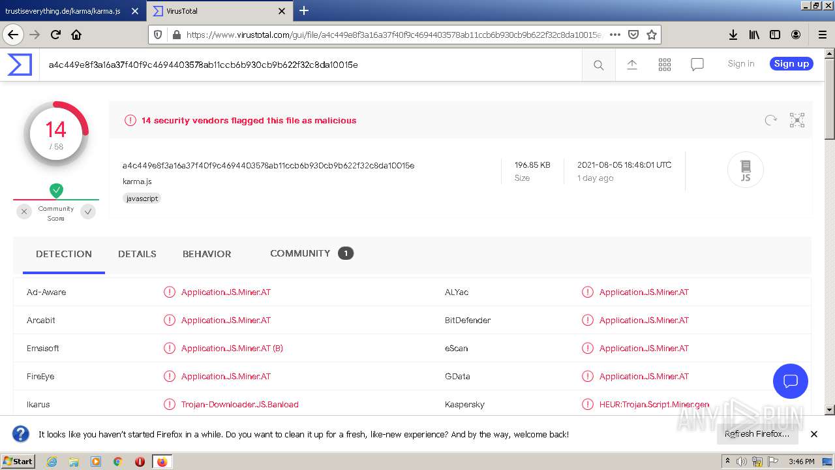The height and width of the screenshot is (470, 835).
Task: Click the VirusTotal logo icon
Action: (x=20, y=65)
